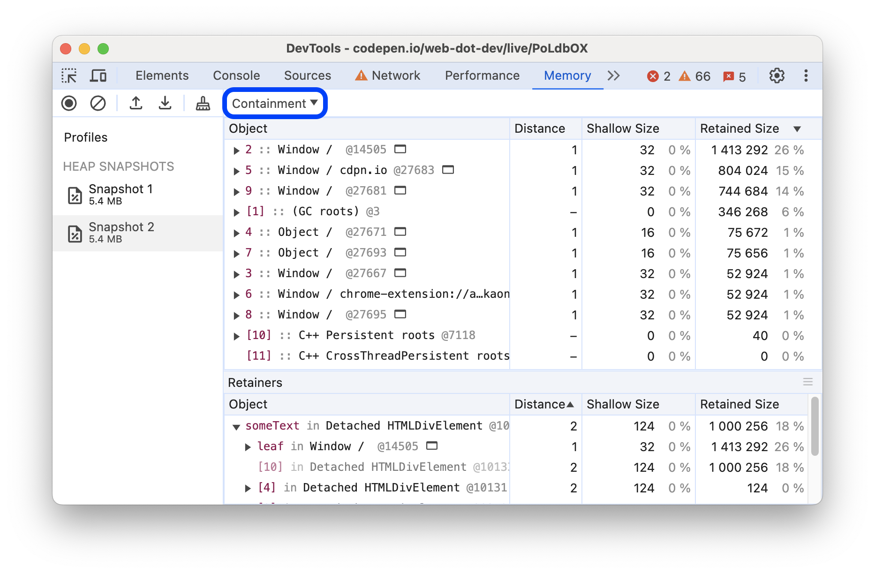Open the Issues panel showing 5 issues
The image size is (875, 574).
pos(733,76)
